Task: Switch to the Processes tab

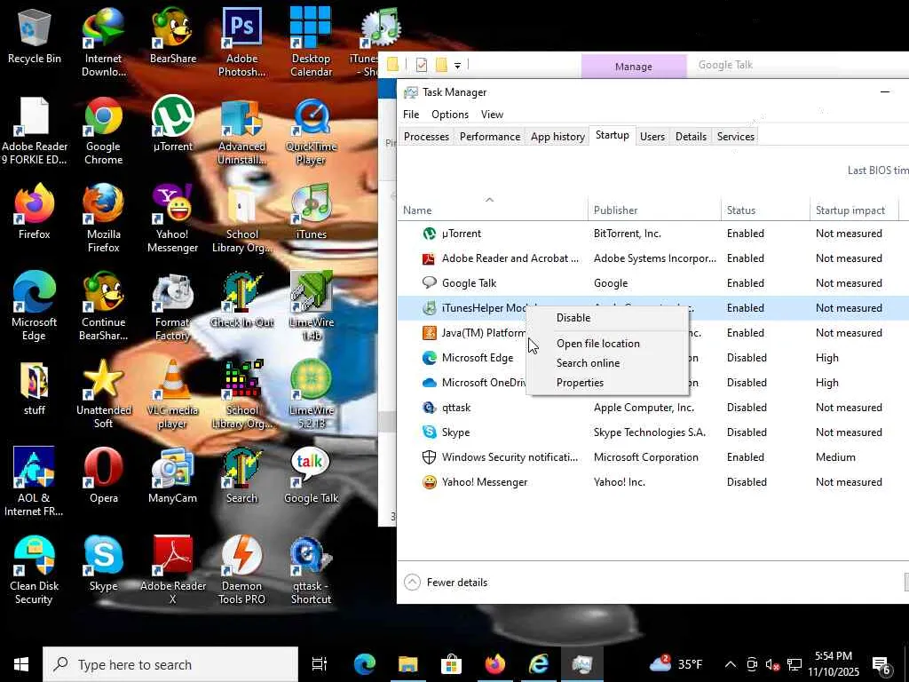Action: (x=426, y=136)
